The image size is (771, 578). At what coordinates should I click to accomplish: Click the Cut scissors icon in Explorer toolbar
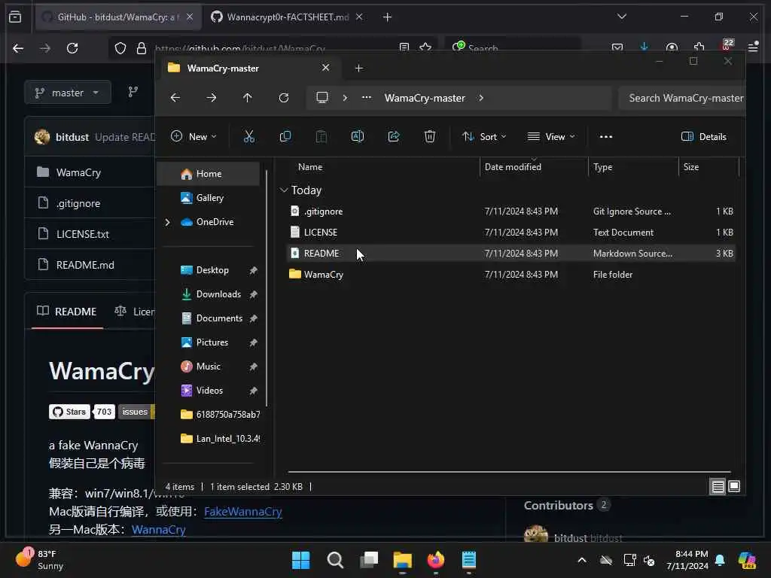point(249,137)
